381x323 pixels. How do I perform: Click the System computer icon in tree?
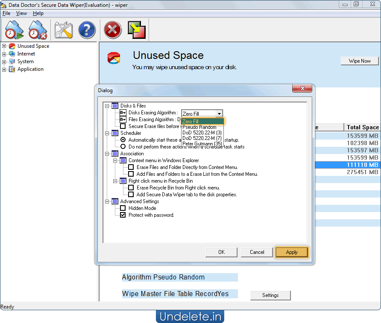pyautogui.click(x=12, y=61)
